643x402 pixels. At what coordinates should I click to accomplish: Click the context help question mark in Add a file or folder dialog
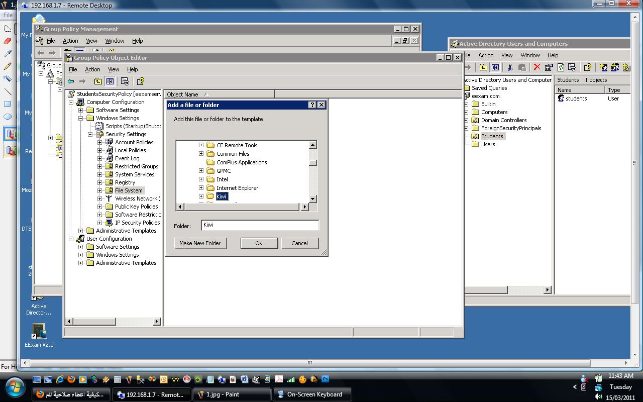(x=312, y=105)
